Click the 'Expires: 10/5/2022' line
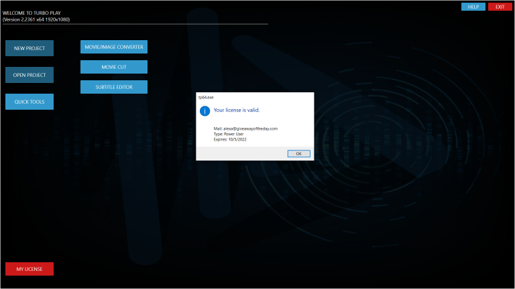 click(x=230, y=139)
